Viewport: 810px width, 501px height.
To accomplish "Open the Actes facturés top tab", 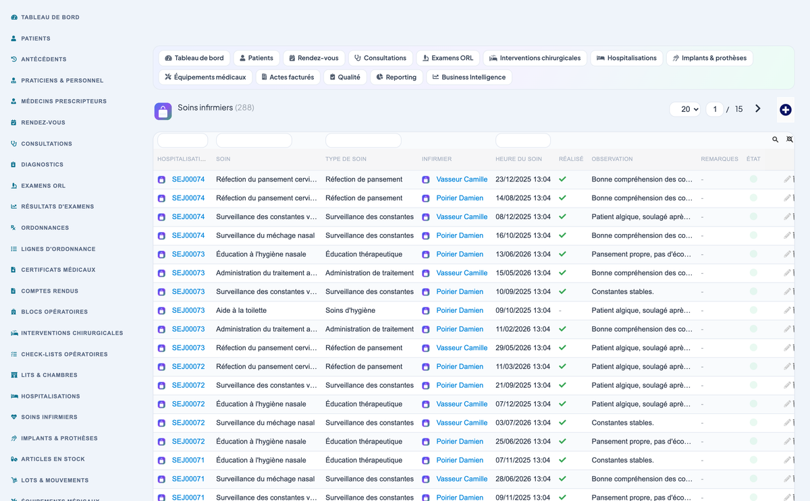I will click(x=288, y=77).
